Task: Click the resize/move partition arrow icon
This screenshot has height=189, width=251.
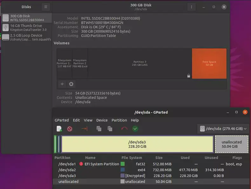Action: pyautogui.click(x=84, y=129)
